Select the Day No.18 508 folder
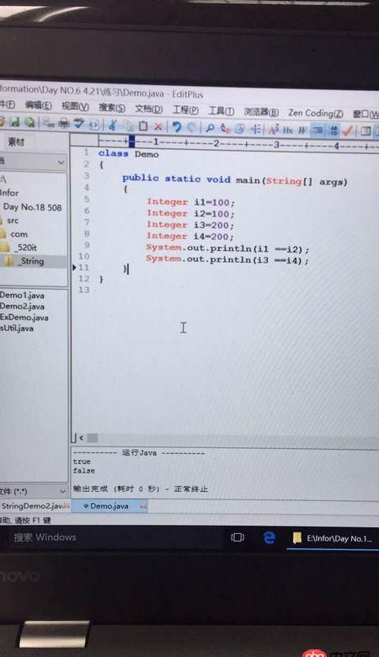The width and height of the screenshot is (379, 657). (32, 207)
